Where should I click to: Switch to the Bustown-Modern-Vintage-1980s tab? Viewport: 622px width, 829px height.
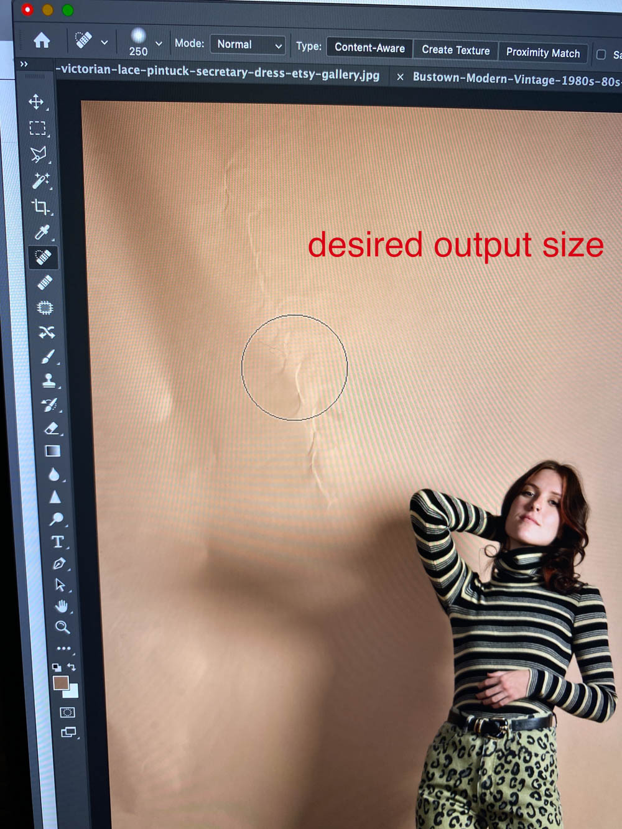516,80
